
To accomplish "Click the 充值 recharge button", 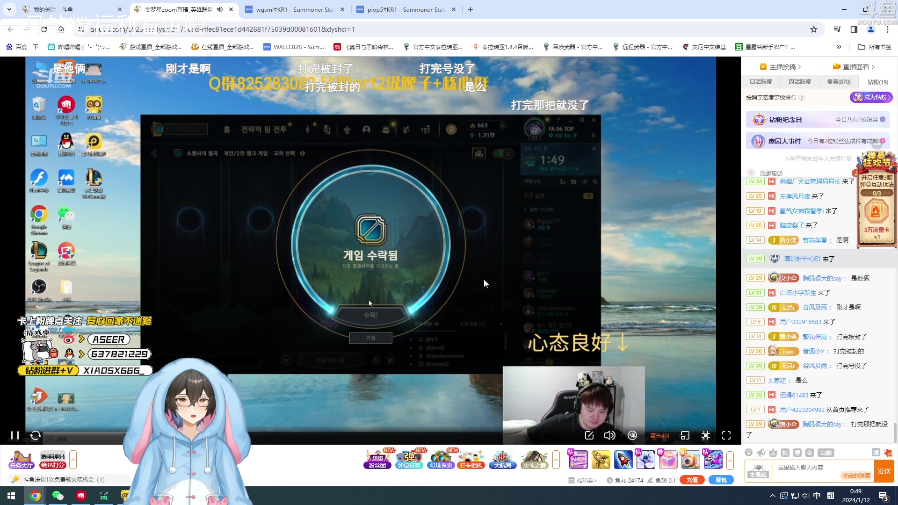I will 692,480.
